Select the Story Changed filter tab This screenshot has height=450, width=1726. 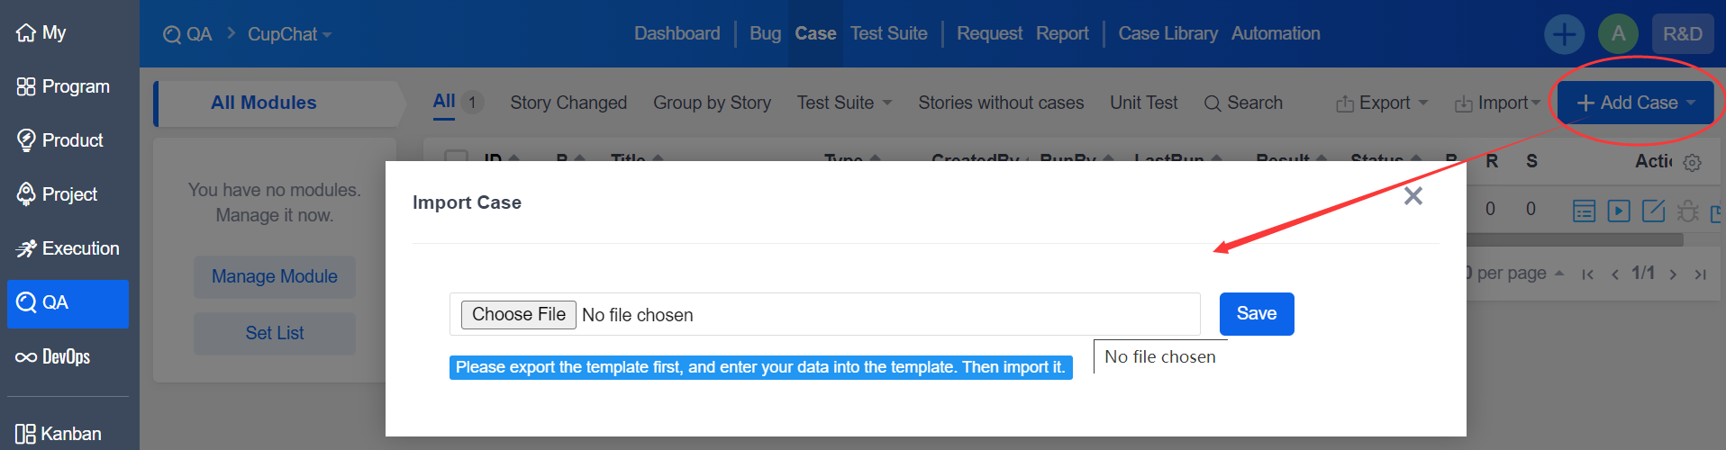click(x=568, y=103)
